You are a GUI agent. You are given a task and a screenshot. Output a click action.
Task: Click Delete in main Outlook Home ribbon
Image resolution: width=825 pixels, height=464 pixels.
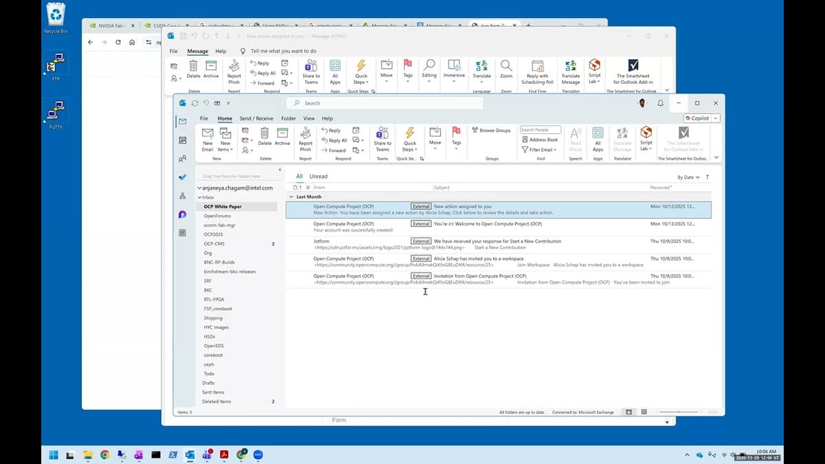coord(265,136)
